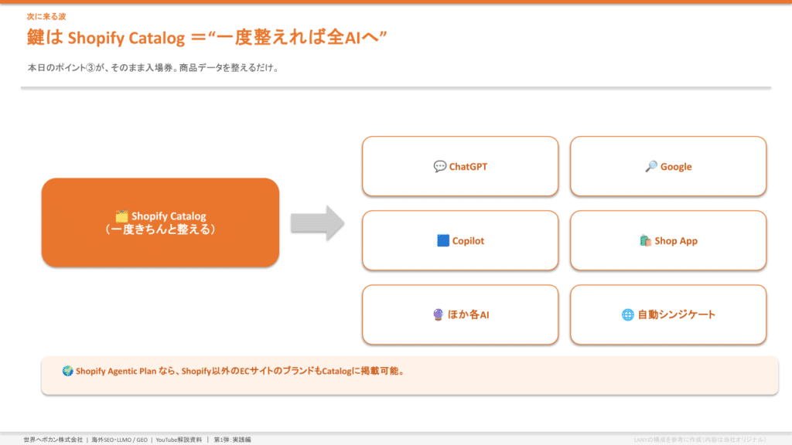Select the Google card

(x=668, y=166)
